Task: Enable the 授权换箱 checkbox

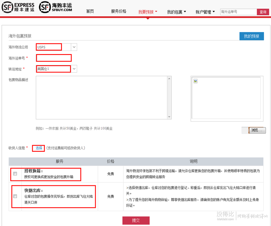Action: point(15,174)
